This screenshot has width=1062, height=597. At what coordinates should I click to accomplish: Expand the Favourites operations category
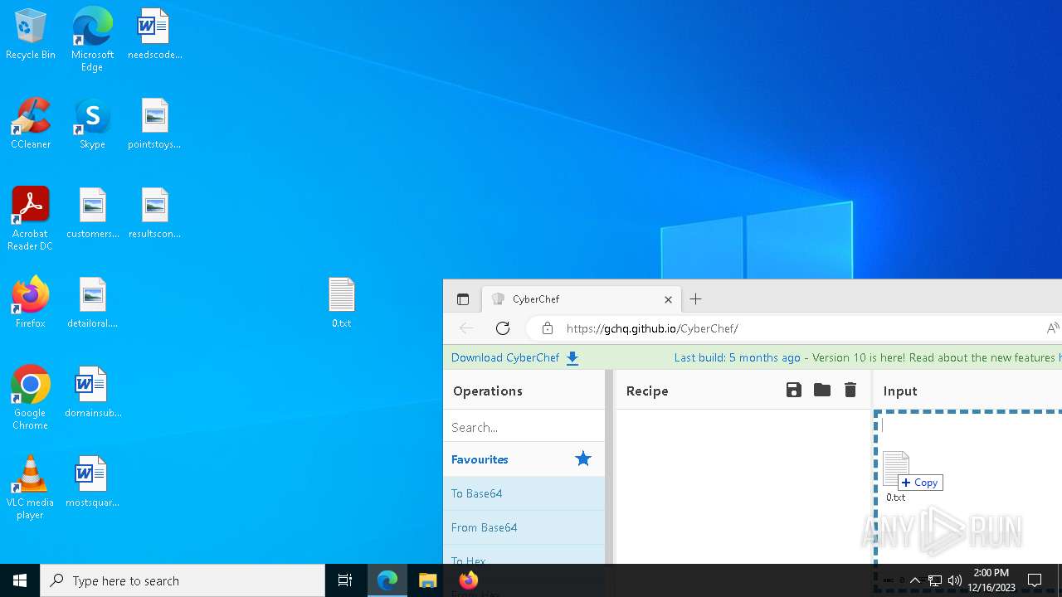tap(524, 459)
